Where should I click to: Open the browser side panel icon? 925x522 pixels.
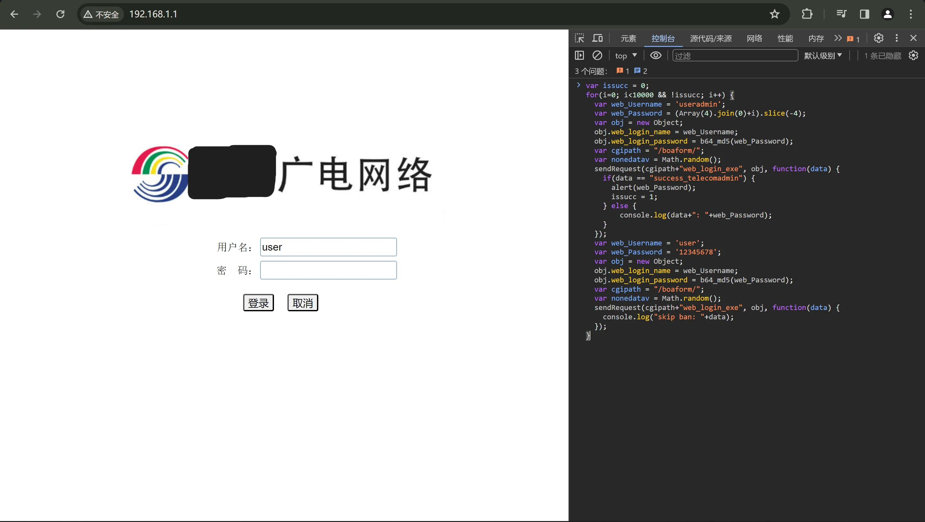click(864, 14)
